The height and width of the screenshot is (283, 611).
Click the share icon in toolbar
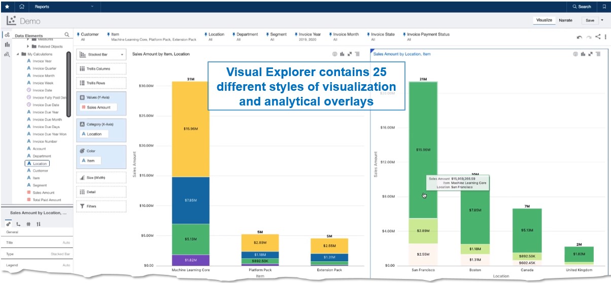click(598, 37)
